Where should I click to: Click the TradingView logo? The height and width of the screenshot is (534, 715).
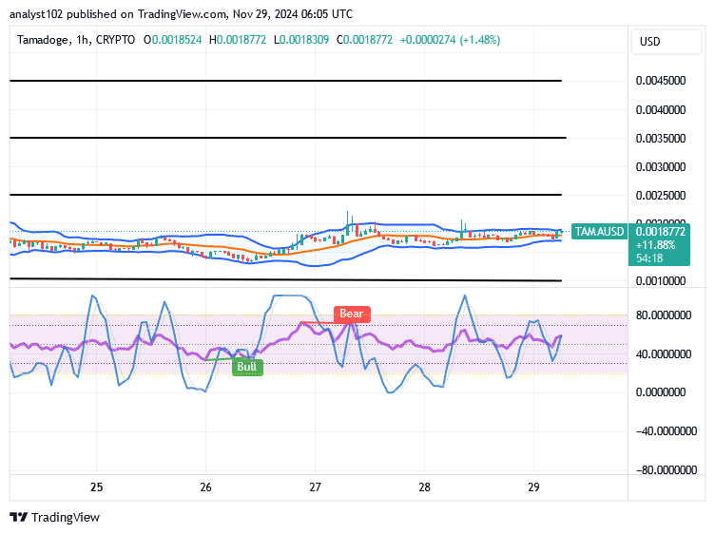click(55, 518)
